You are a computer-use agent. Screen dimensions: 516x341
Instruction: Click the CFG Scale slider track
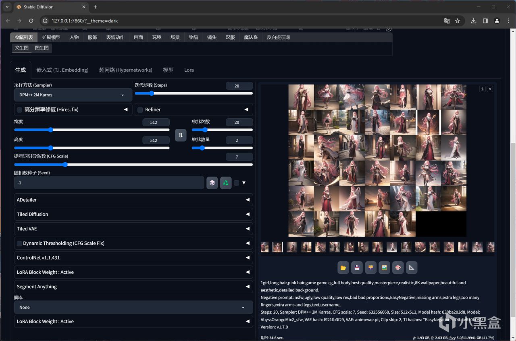pyautogui.click(x=133, y=164)
